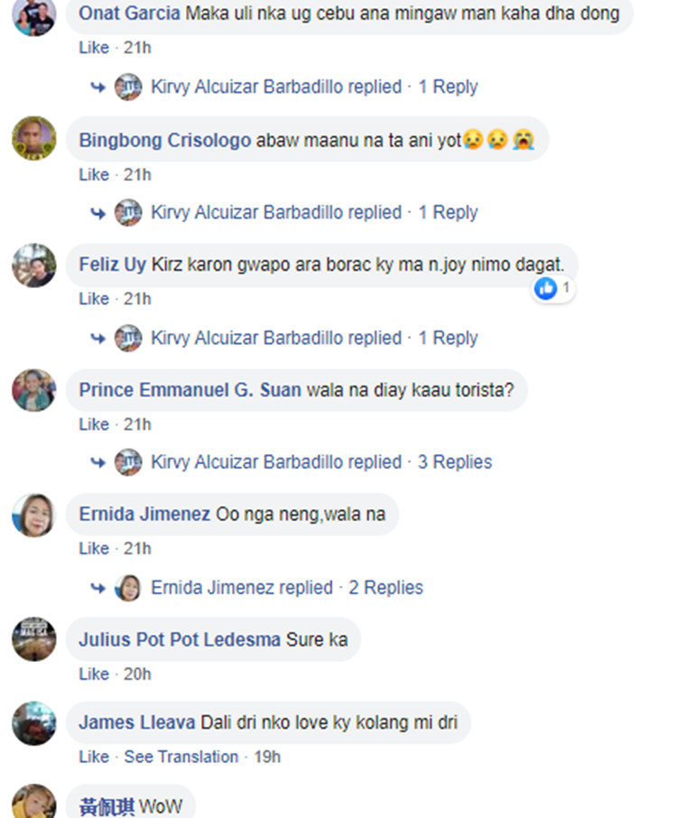
Task: Open Bingbong Crisologo's profile picture
Action: click(34, 138)
